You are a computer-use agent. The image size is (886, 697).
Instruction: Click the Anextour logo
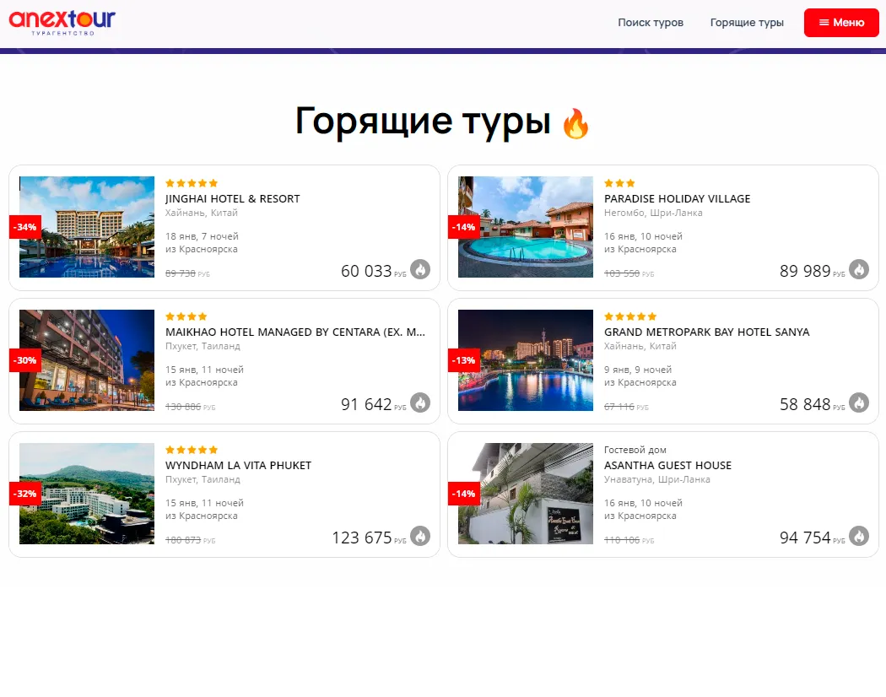pos(62,23)
